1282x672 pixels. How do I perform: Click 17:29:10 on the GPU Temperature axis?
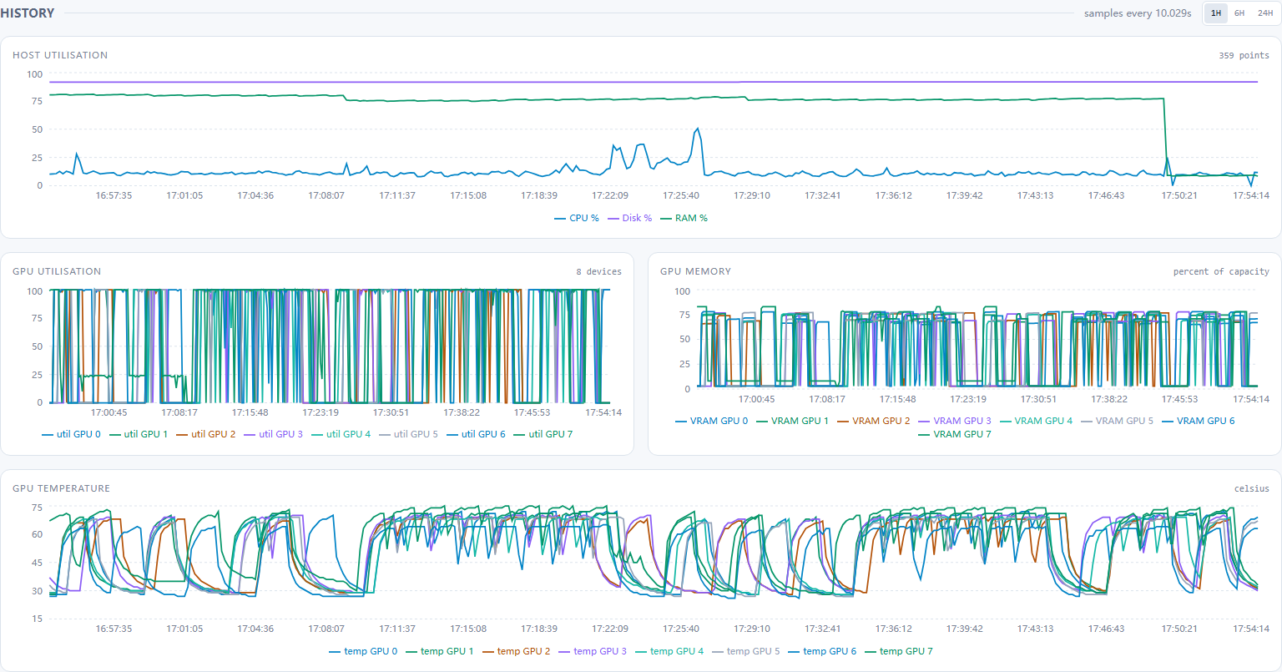(752, 629)
